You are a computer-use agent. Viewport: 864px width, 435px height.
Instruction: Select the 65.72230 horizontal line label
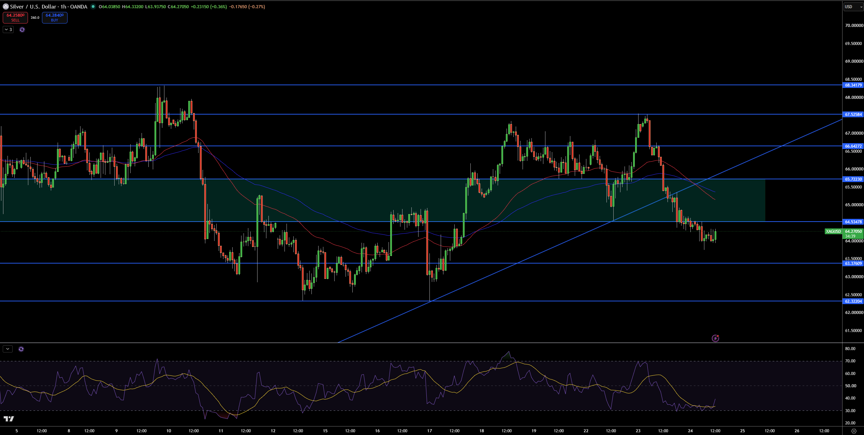point(853,179)
